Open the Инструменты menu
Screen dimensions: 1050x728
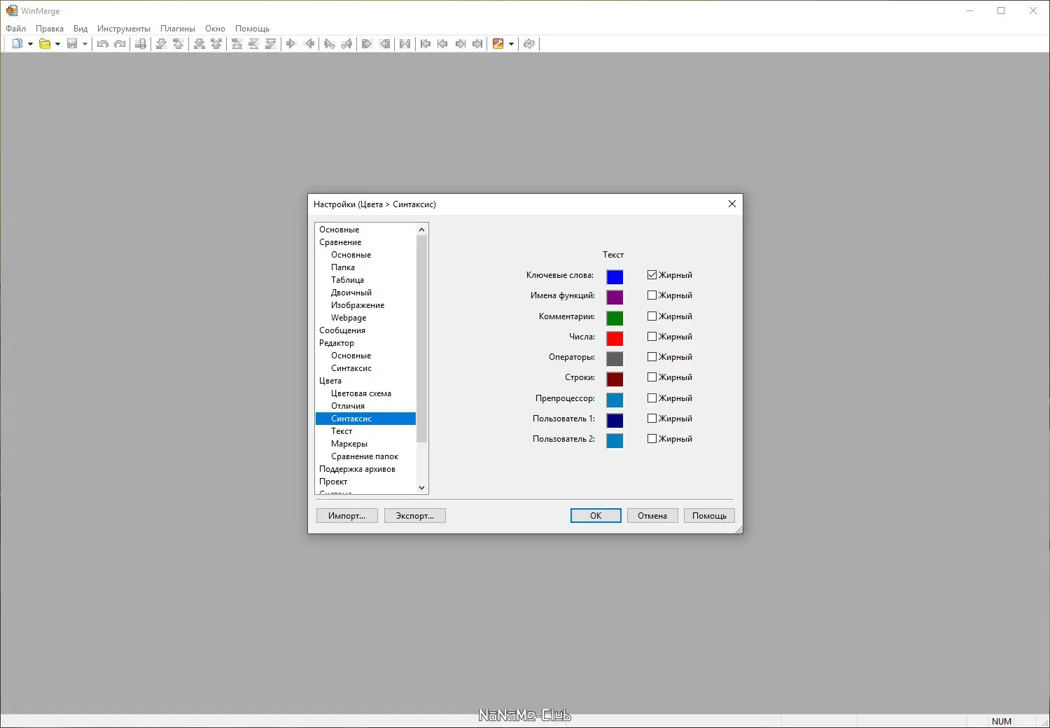point(124,29)
